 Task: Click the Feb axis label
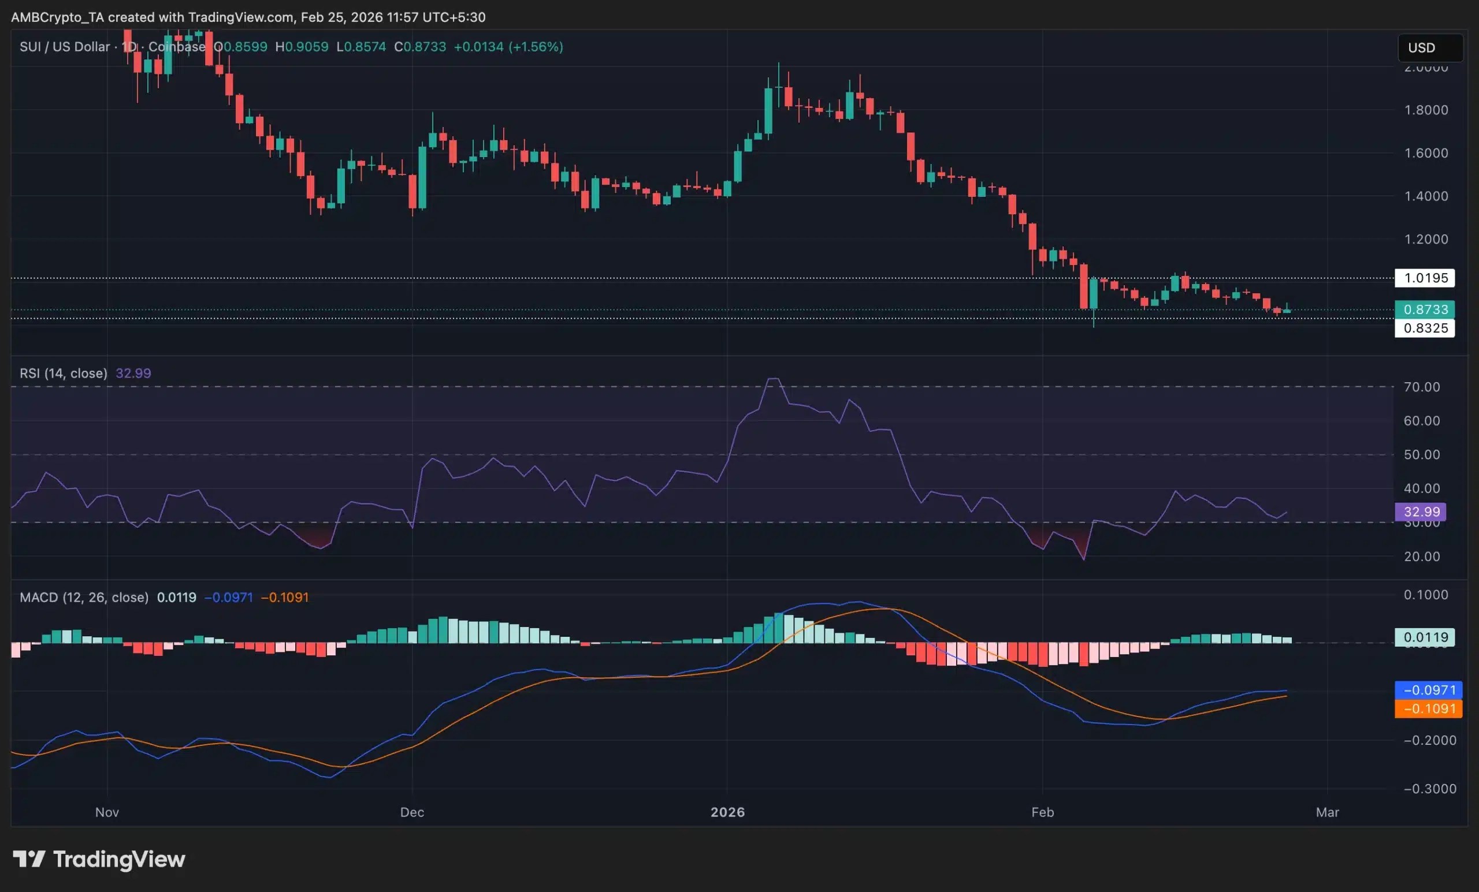click(1043, 812)
